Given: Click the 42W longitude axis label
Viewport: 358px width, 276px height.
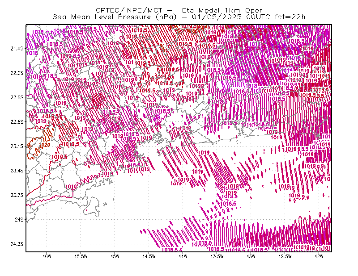Looking at the screenshot, I should tap(319, 256).
